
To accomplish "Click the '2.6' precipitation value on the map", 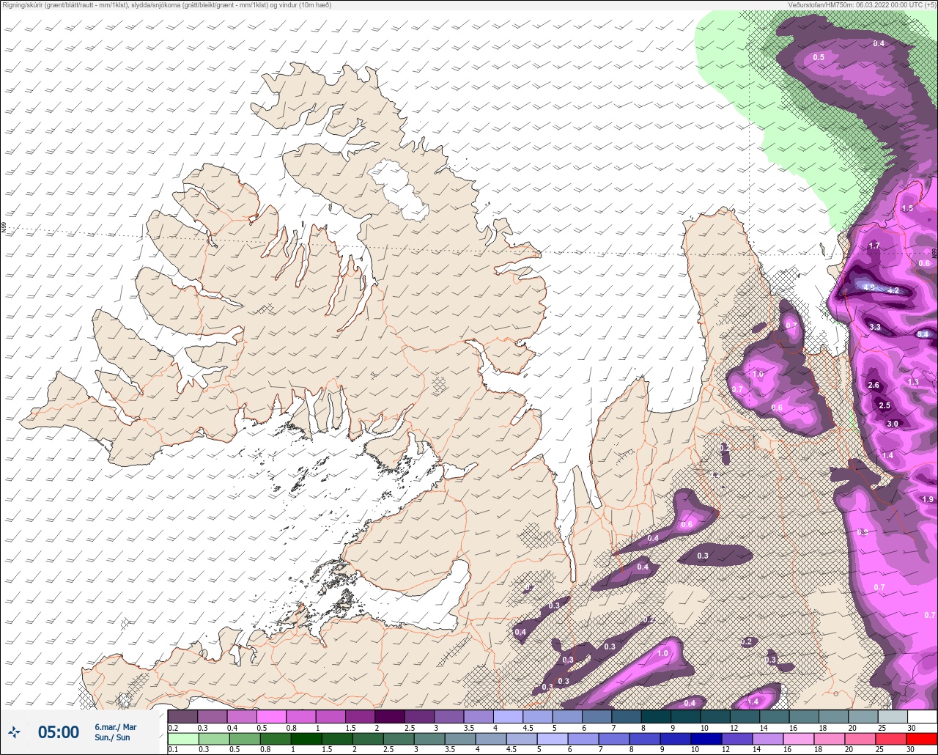I will [x=874, y=385].
